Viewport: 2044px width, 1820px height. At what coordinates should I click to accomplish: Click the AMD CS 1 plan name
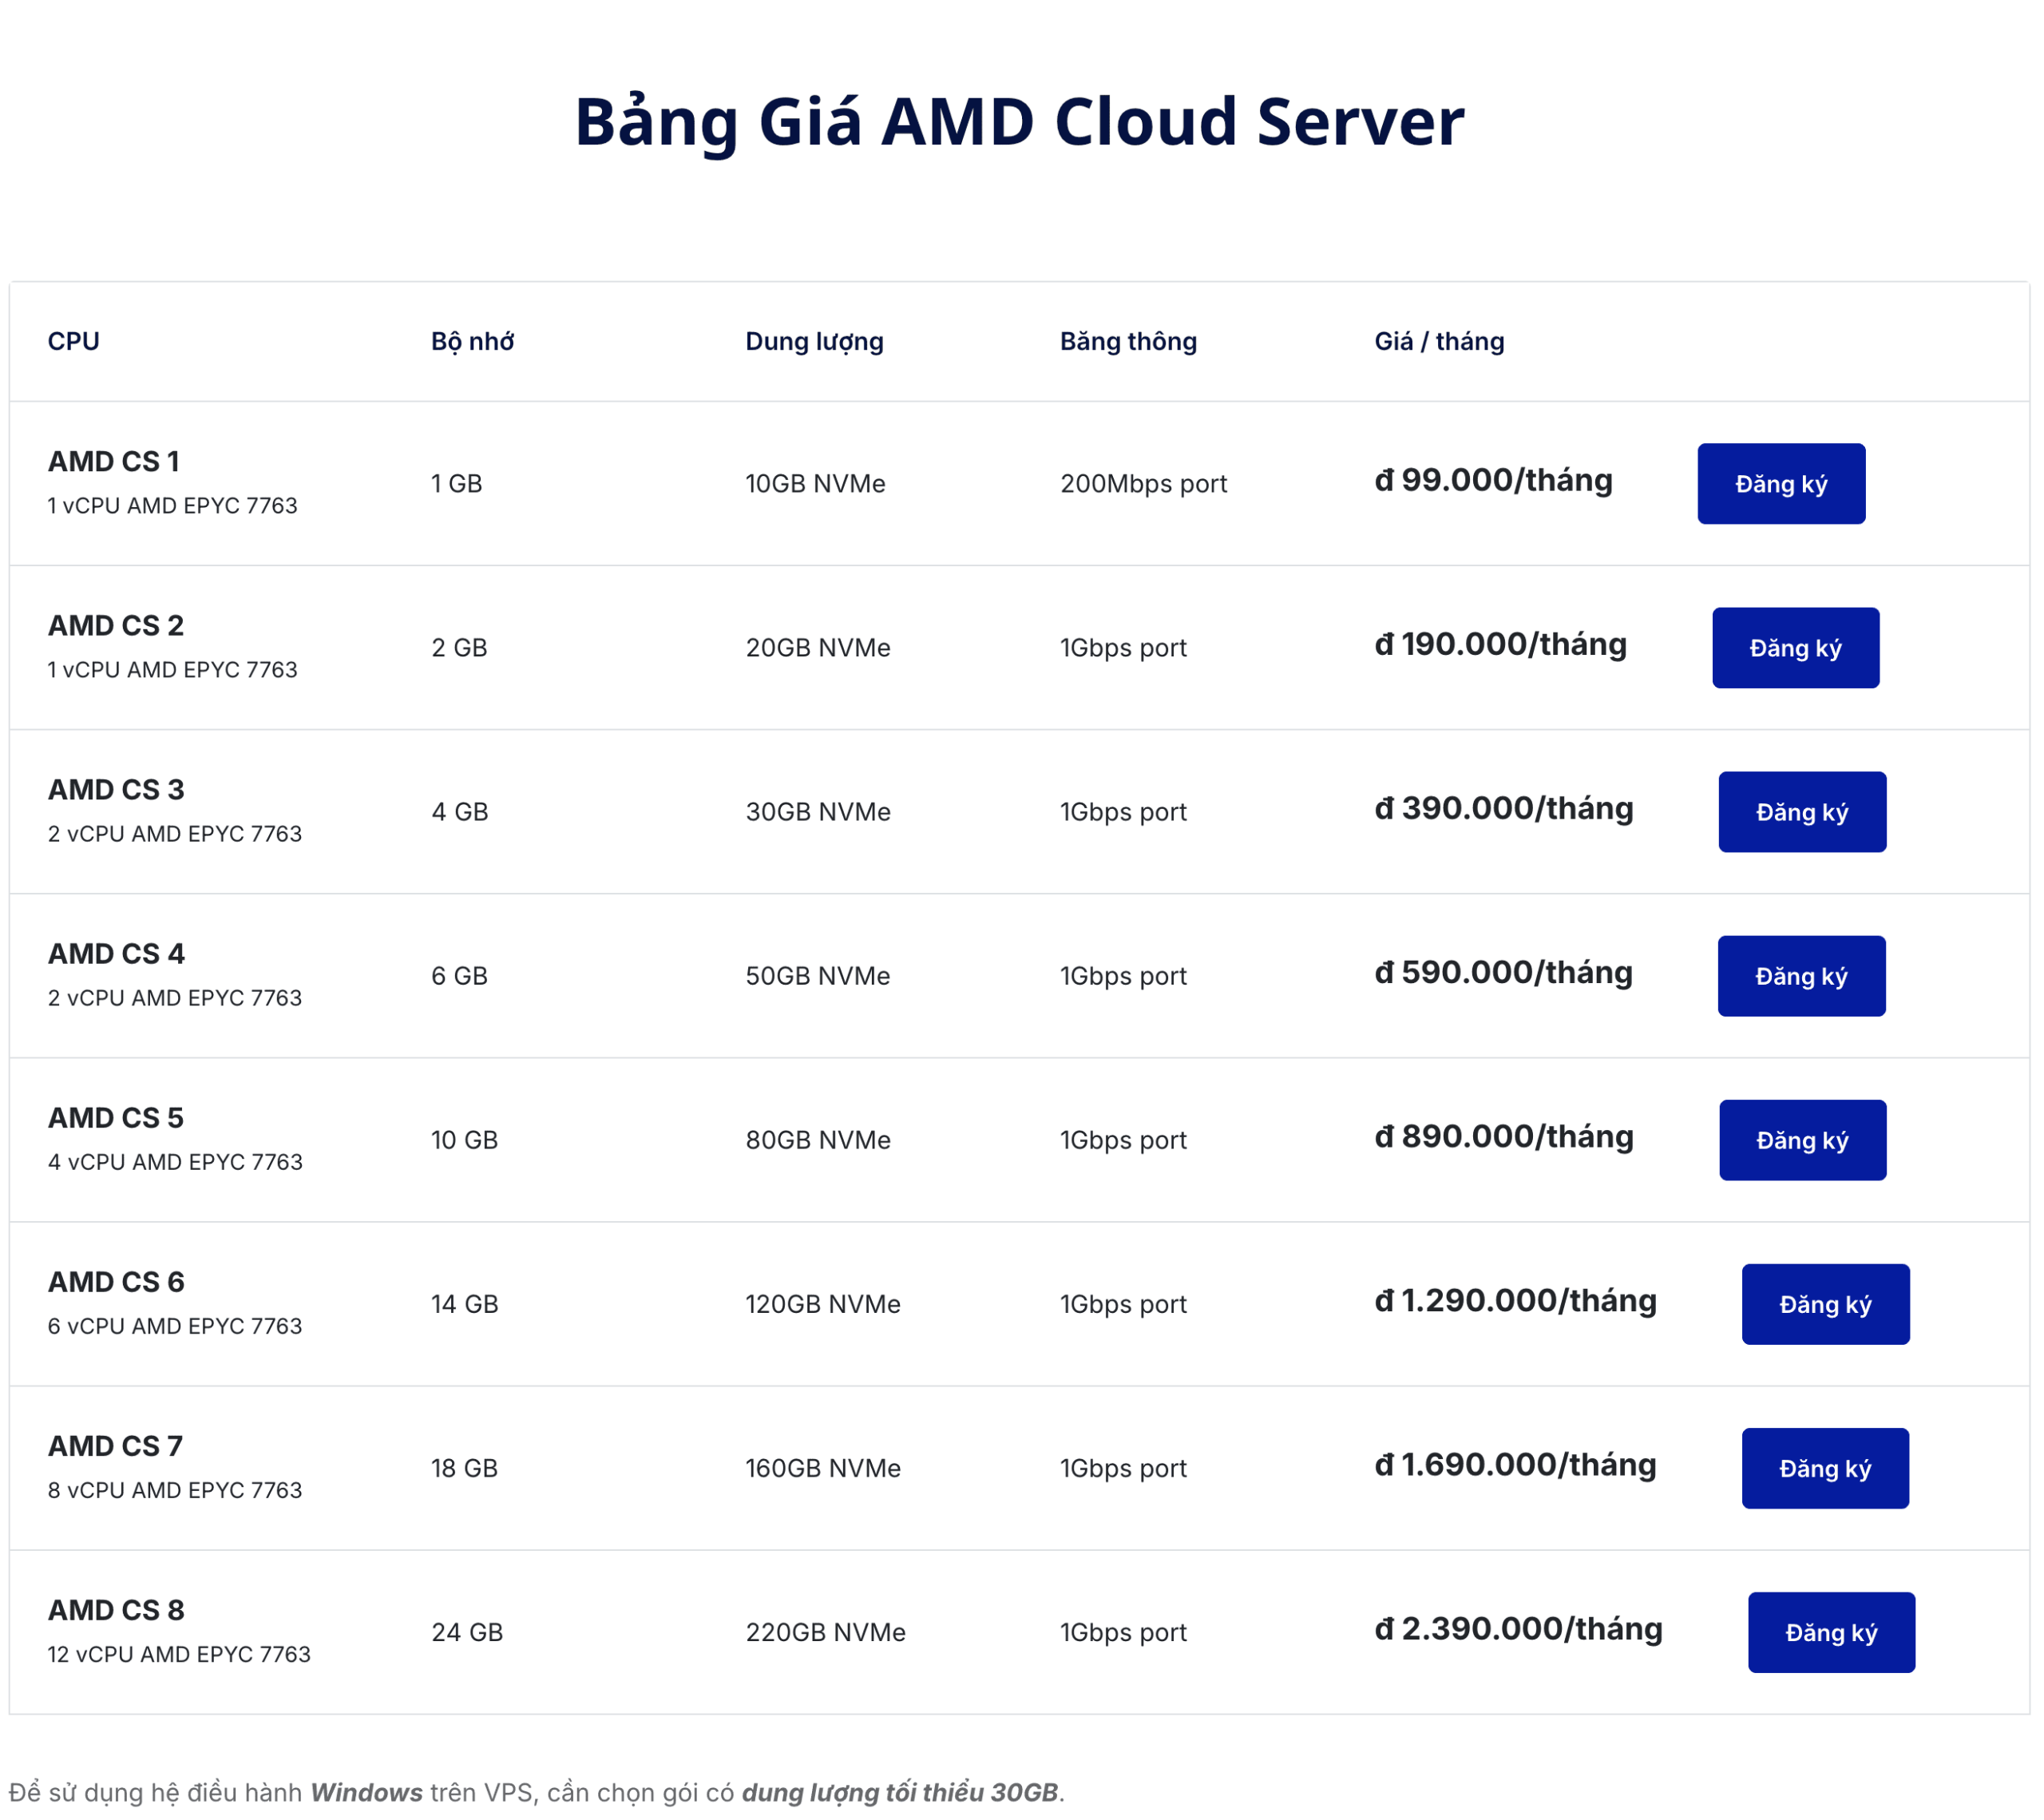114,461
